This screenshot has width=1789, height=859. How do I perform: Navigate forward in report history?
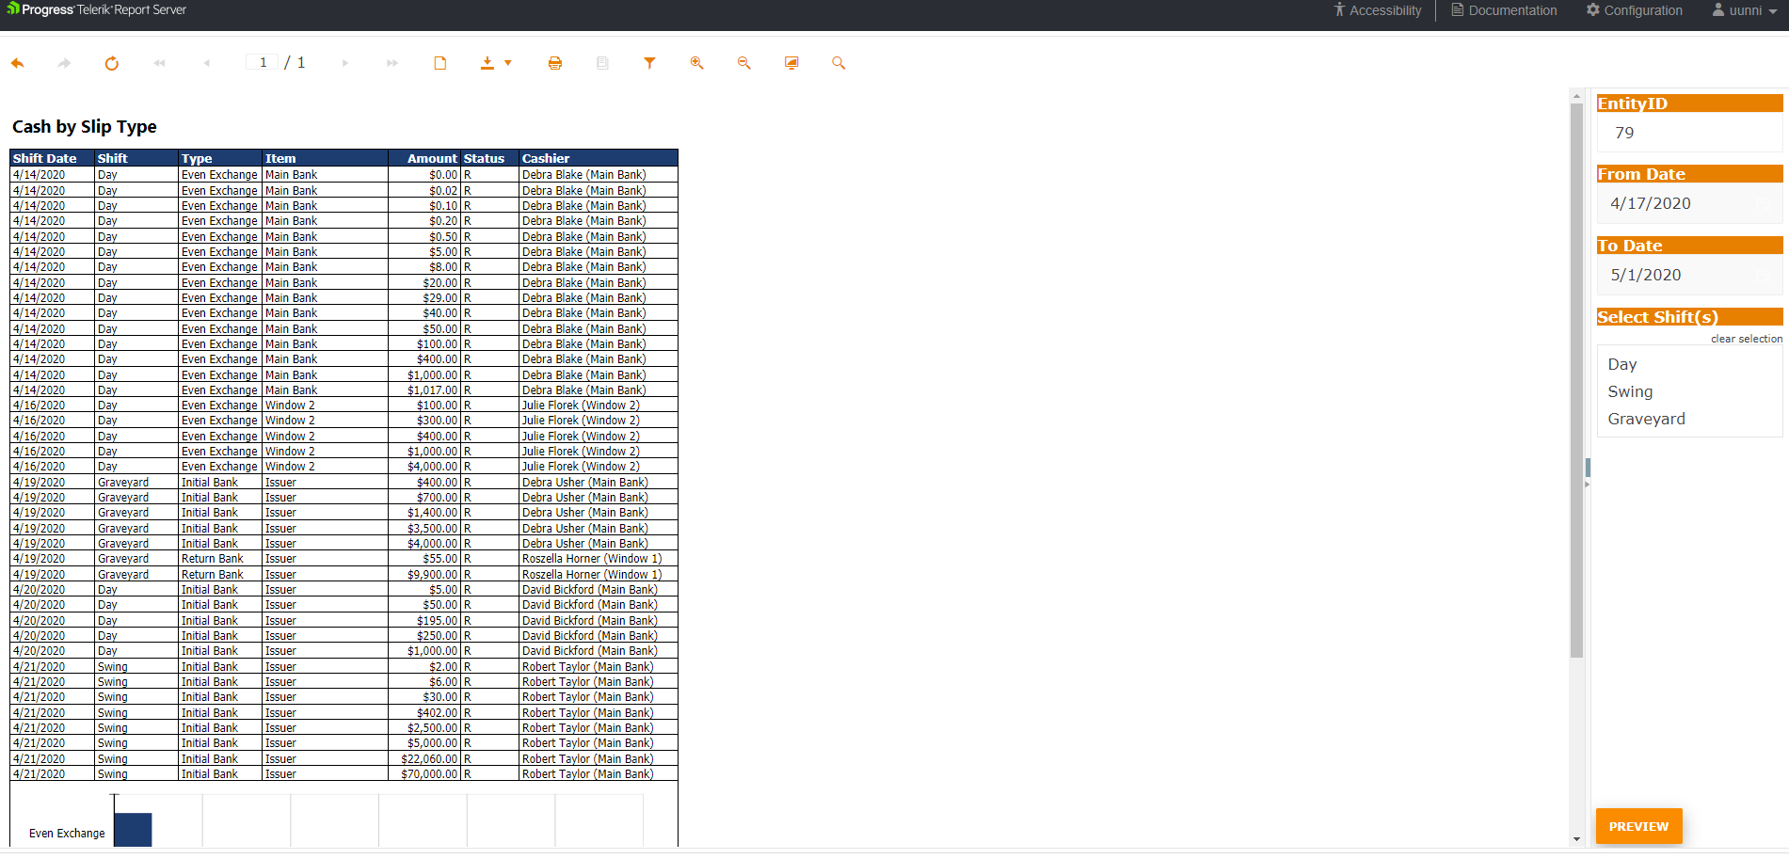pos(64,63)
